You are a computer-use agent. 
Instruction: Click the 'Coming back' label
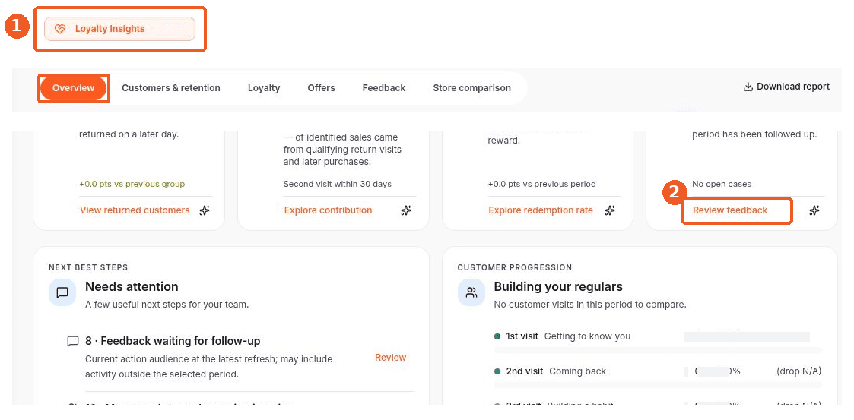pos(577,371)
